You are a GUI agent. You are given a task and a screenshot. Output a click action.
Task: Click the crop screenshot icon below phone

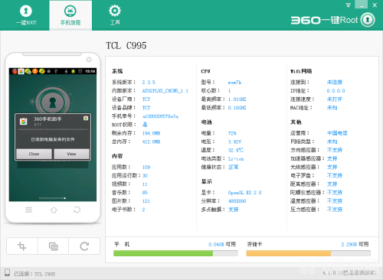pos(22,246)
